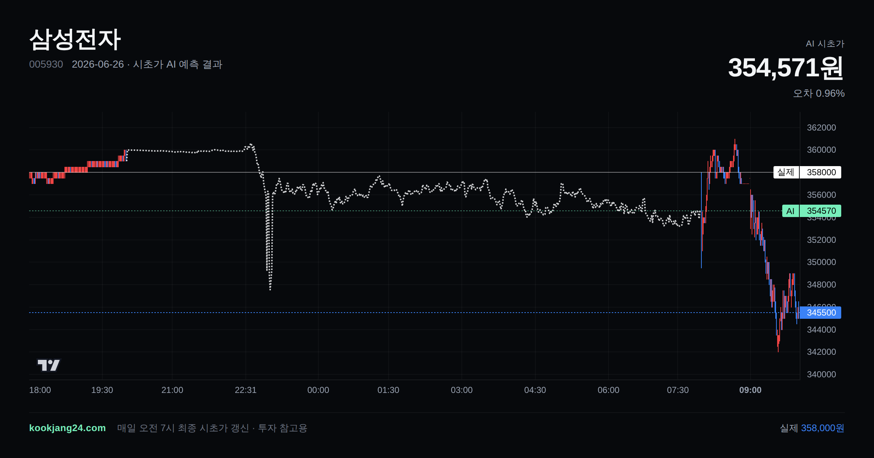Click the bold 09:00 time axis label
Screen dimensions: 874x458
pyautogui.click(x=750, y=390)
